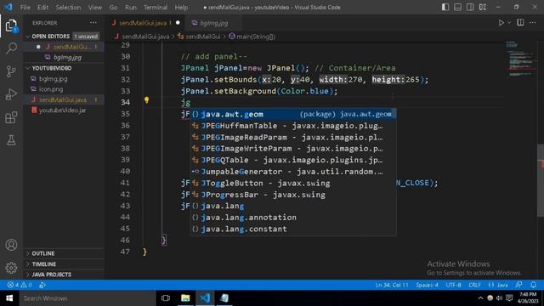Open the Extensions view
The width and height of the screenshot is (544, 306).
point(11,117)
